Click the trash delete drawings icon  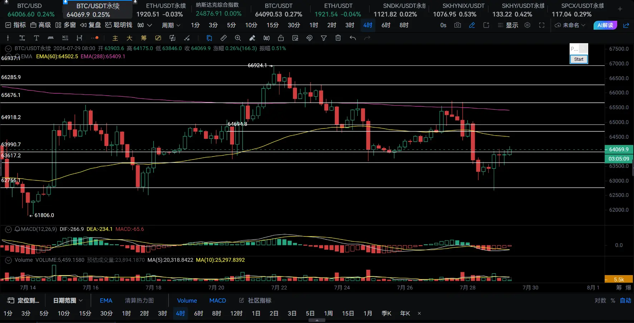[338, 38]
